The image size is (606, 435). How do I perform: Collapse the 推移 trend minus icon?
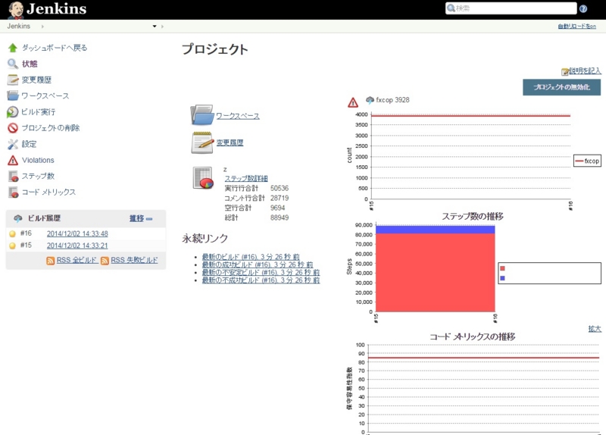pyautogui.click(x=149, y=219)
